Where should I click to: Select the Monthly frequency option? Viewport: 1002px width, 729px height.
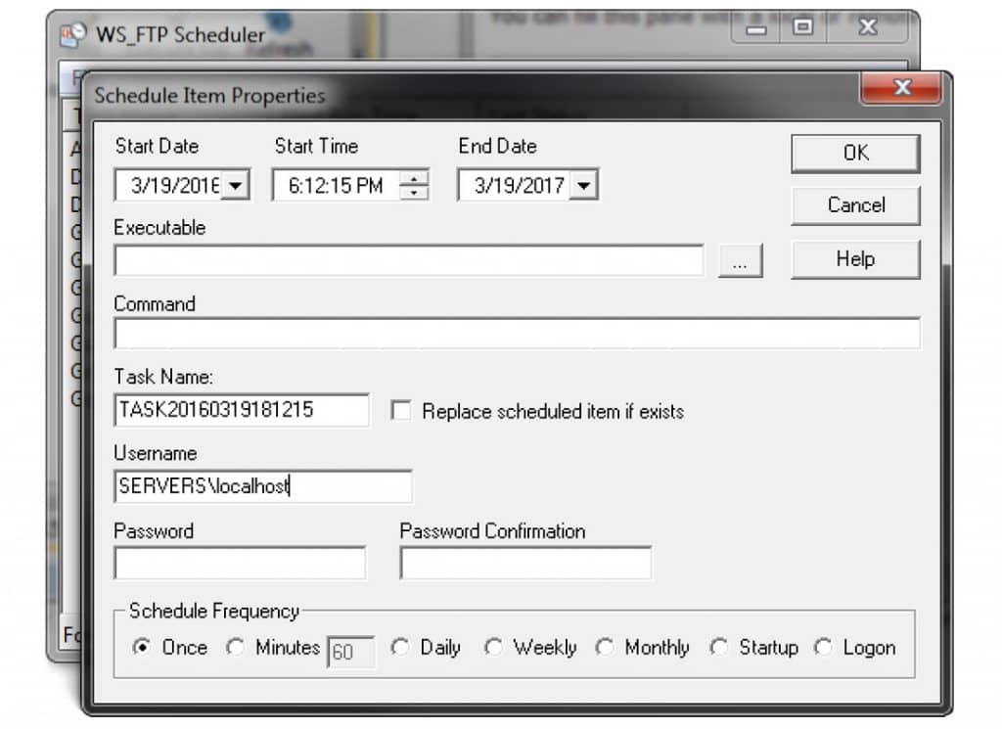605,647
